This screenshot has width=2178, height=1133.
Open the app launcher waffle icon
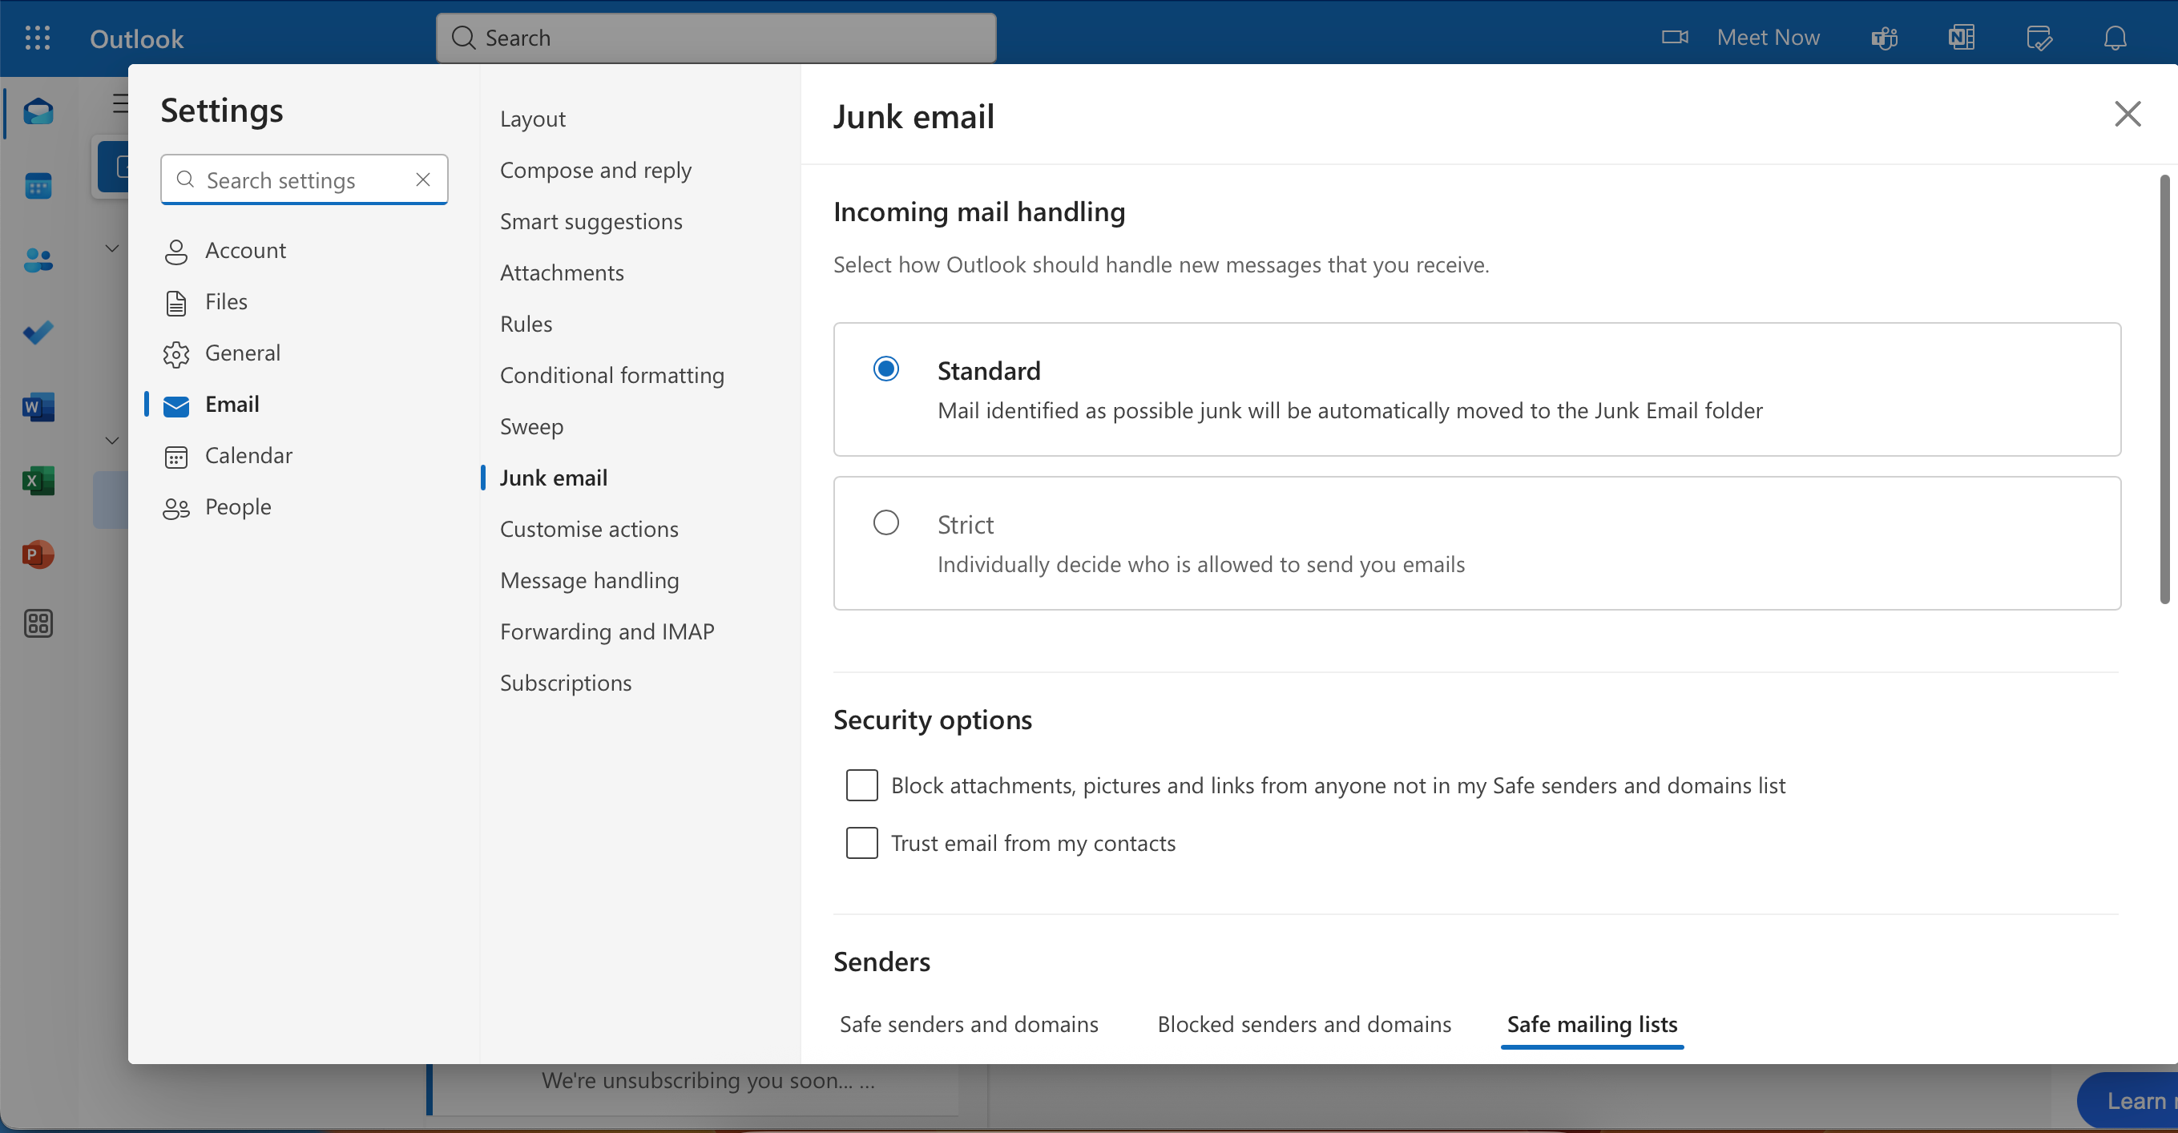coord(37,38)
